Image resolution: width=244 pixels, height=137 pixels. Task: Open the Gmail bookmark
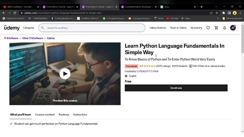pyautogui.click(x=159, y=18)
